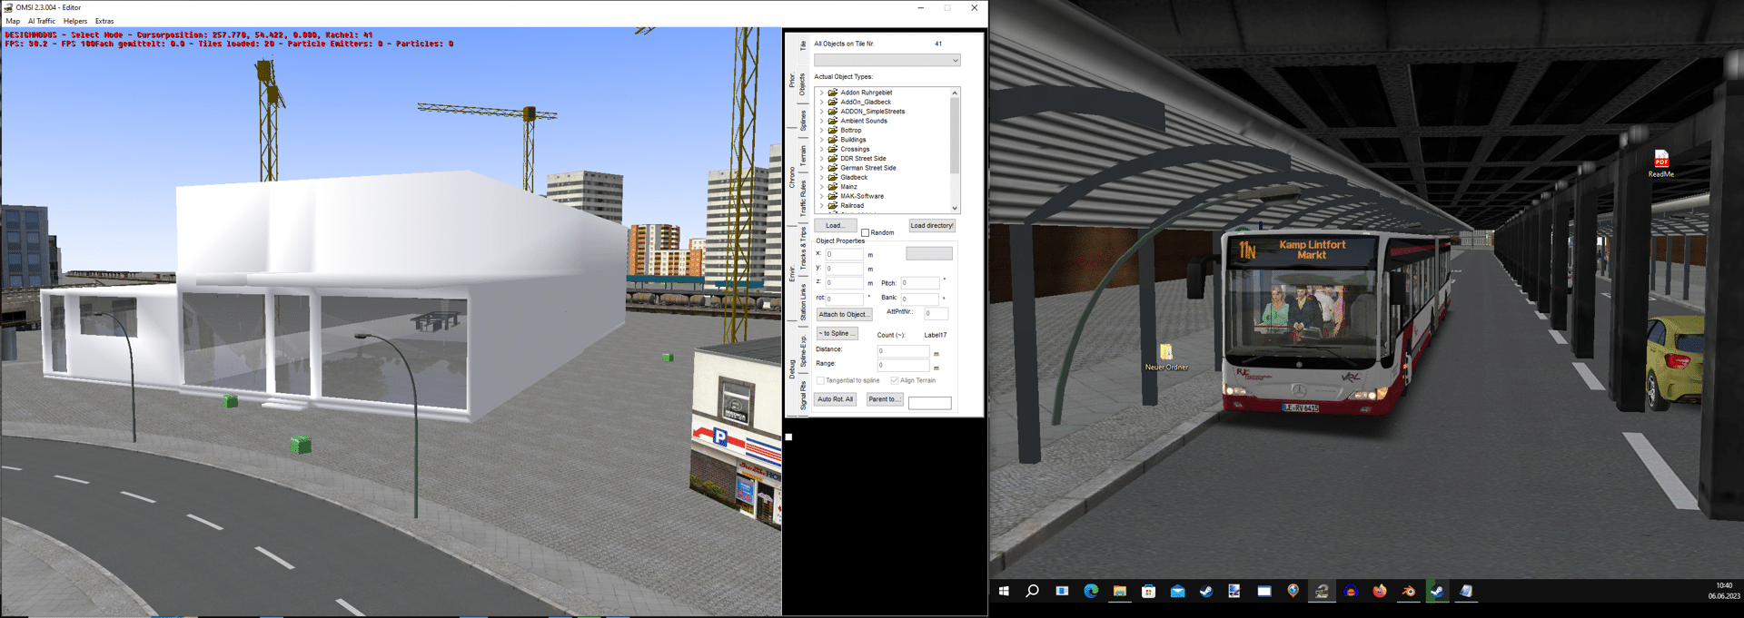Expand the Crossings object type

tap(822, 149)
